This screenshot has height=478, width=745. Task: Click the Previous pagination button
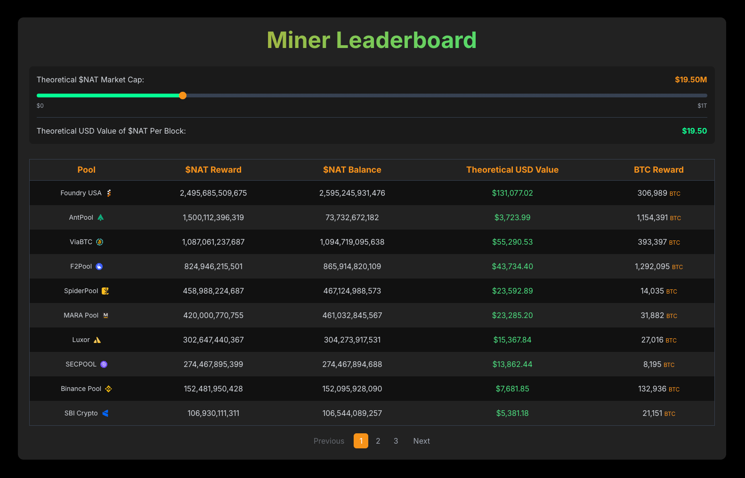click(x=329, y=441)
